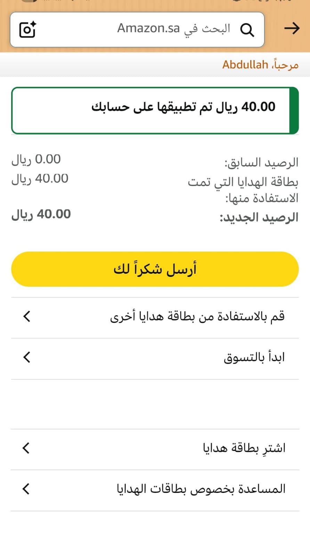310x557 pixels.
Task: Tap chevron beside اشترِ بطاقة هدايا
Action: click(26, 448)
